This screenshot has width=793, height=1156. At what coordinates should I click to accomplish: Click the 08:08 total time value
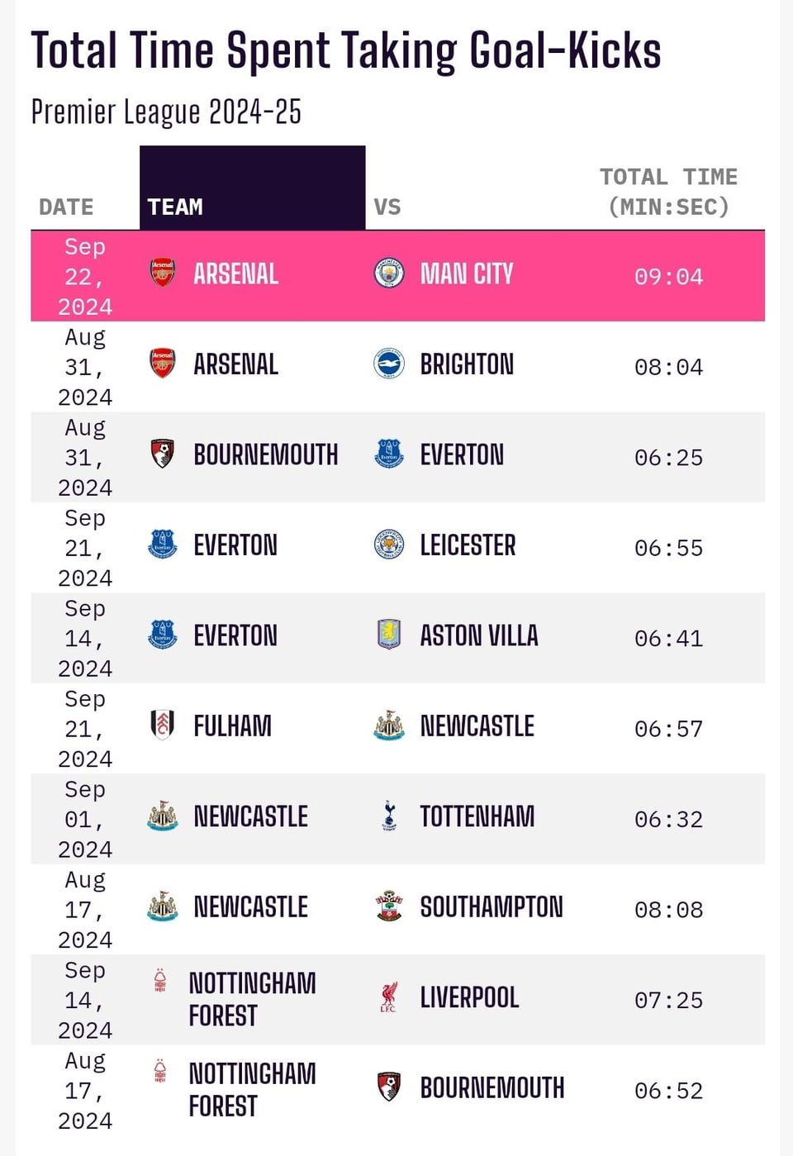668,910
